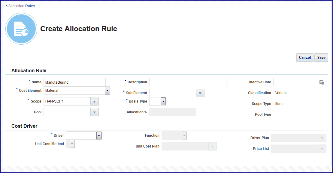Open the Function dropdown

coord(184,136)
